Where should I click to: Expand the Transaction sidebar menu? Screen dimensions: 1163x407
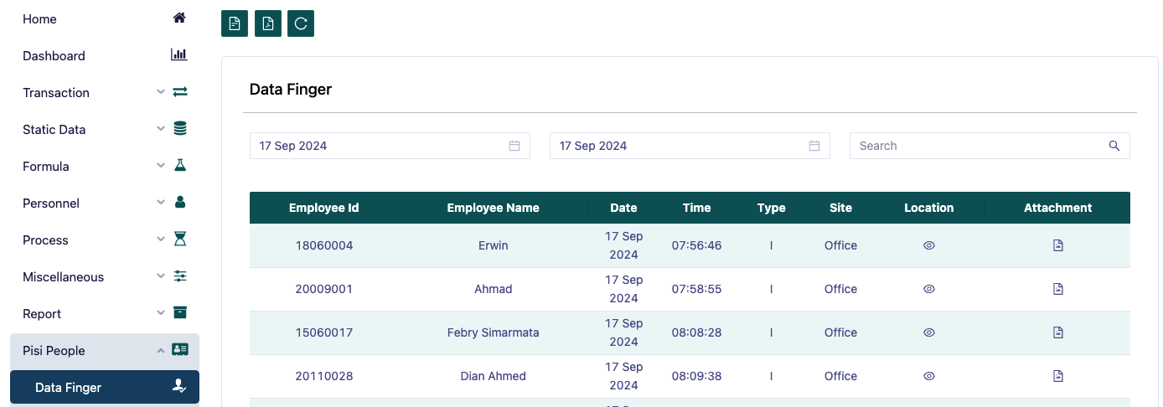tap(105, 93)
